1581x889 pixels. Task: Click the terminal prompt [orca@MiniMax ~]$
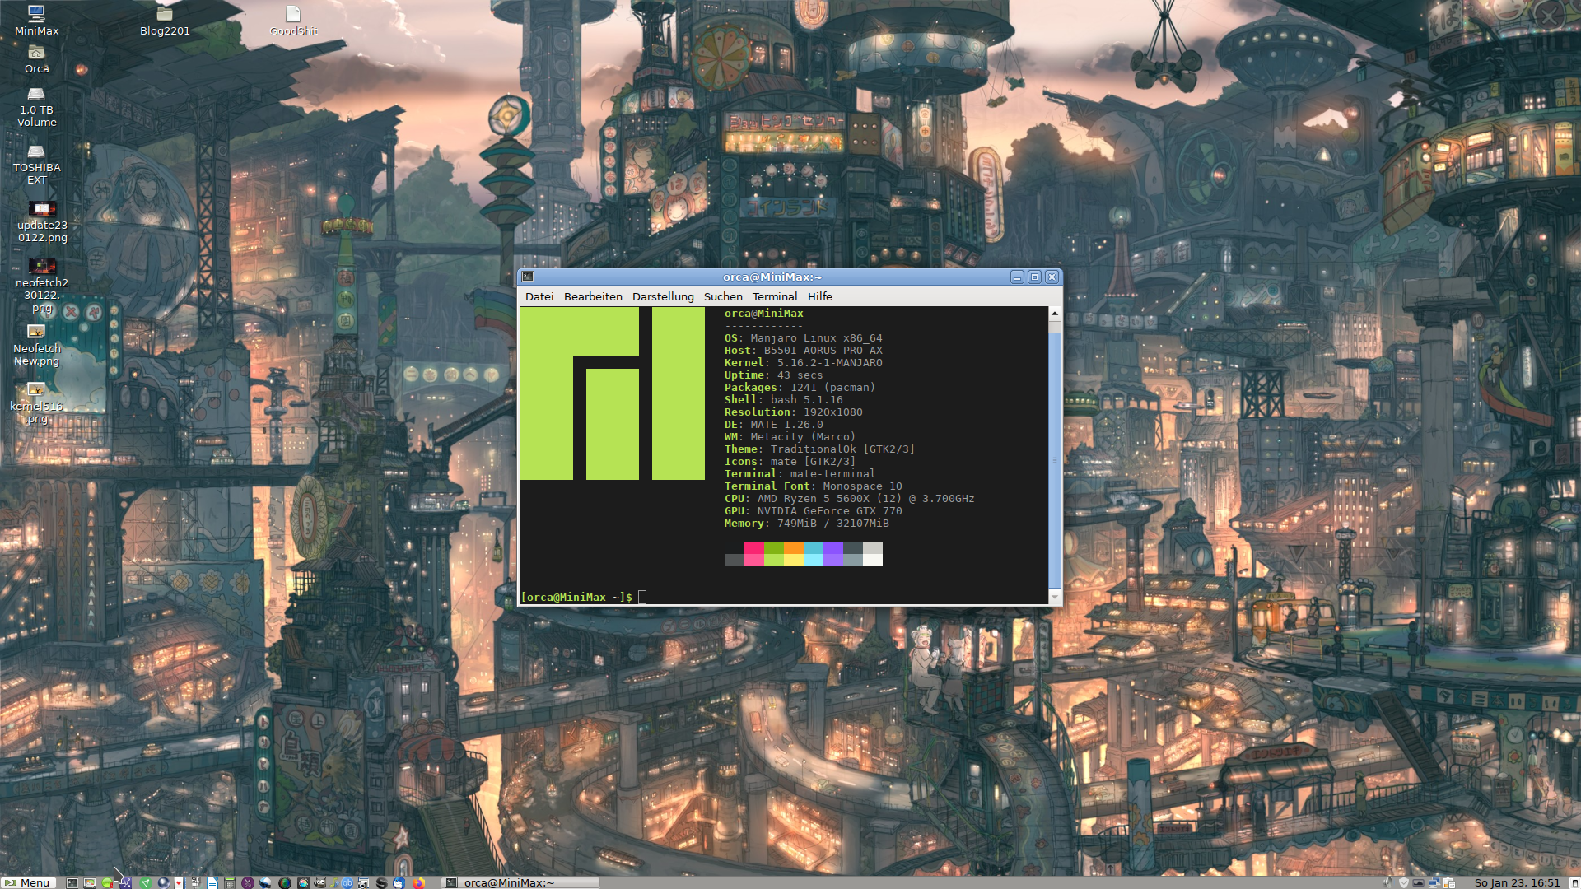coord(576,597)
